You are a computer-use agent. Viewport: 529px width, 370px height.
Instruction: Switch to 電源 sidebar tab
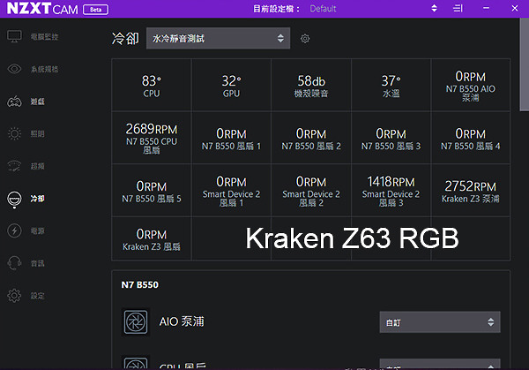coord(37,230)
